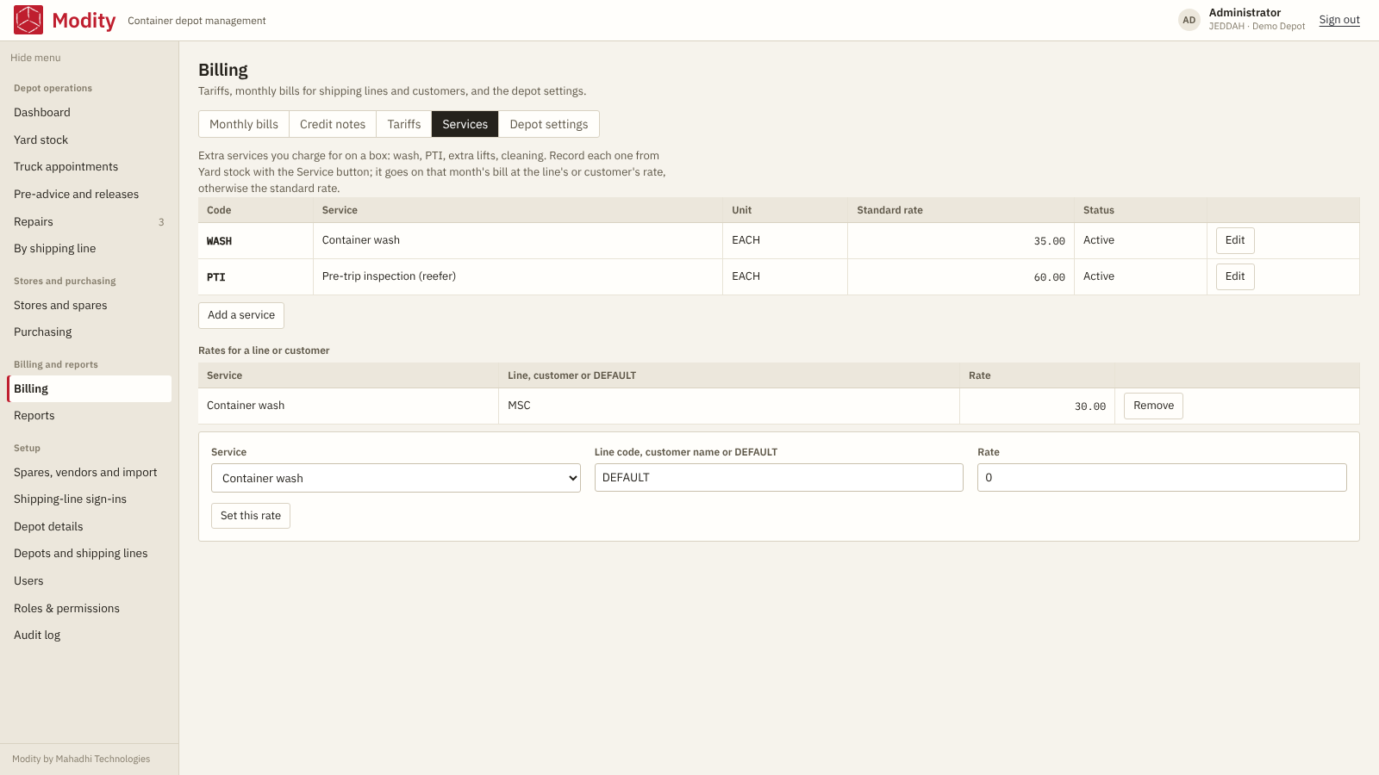This screenshot has height=775, width=1379.
Task: Go to Purchasing
Action: (x=90, y=332)
